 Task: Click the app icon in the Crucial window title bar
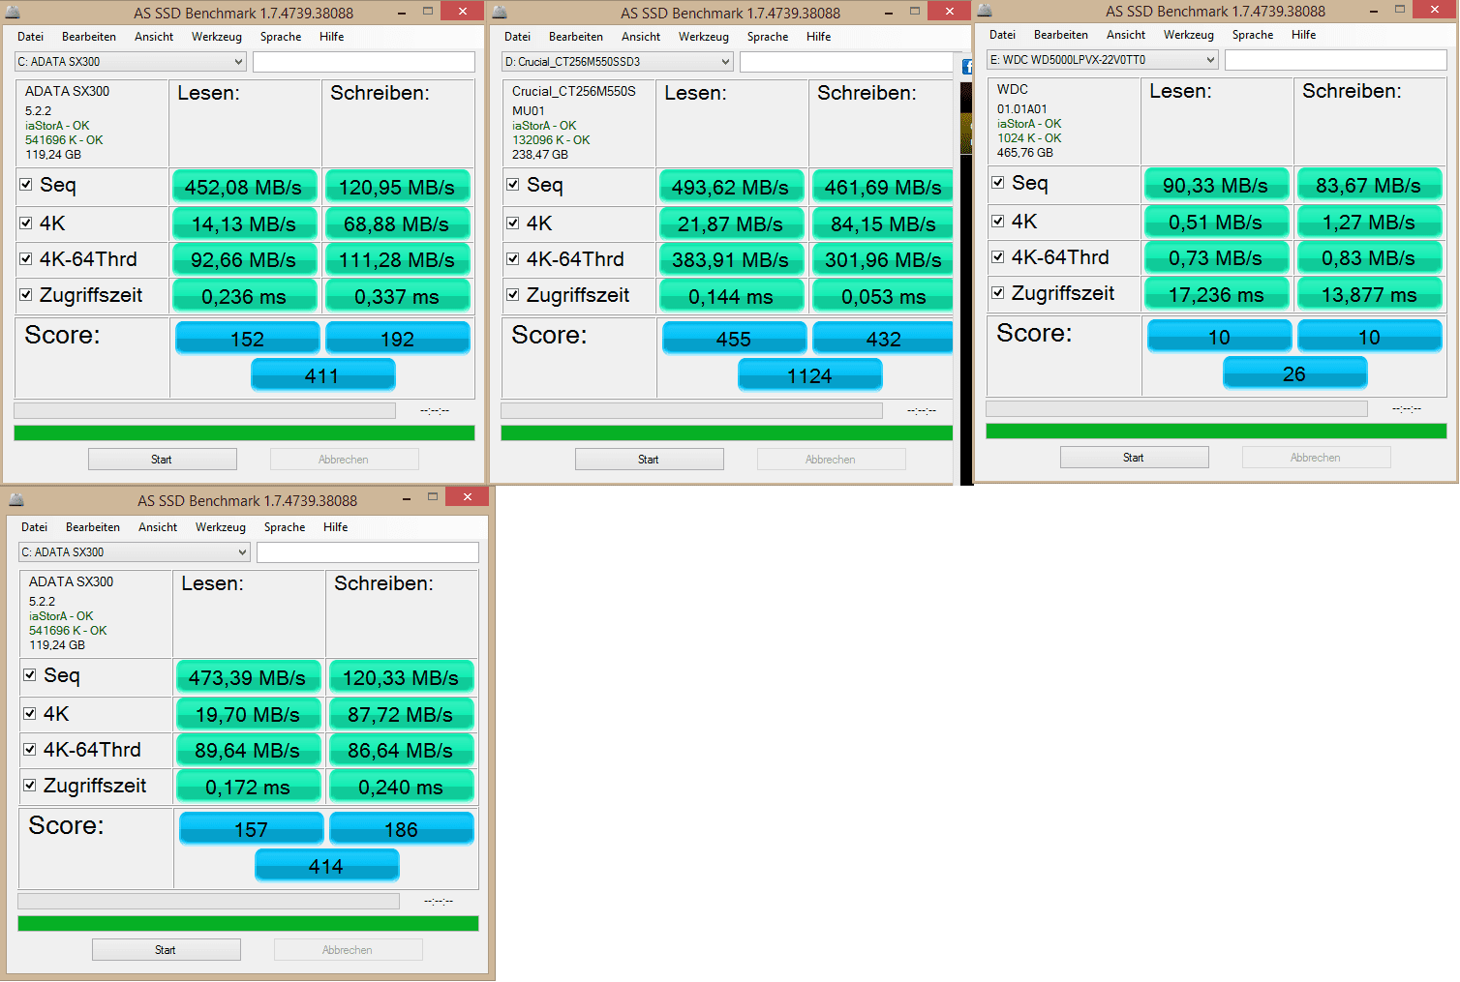pyautogui.click(x=500, y=12)
